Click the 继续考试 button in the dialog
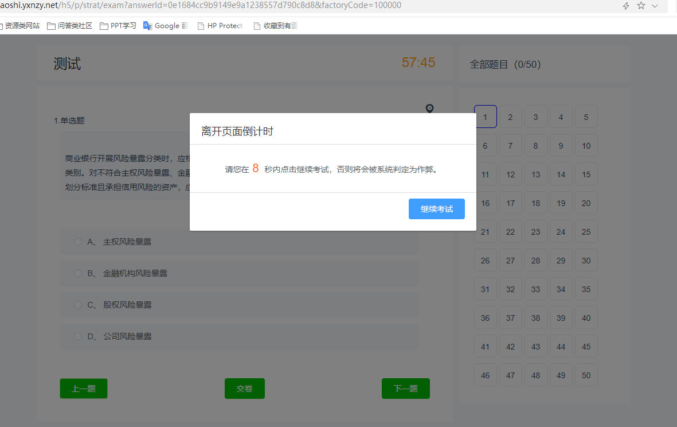Viewport: 677px width, 427px height. coord(436,209)
